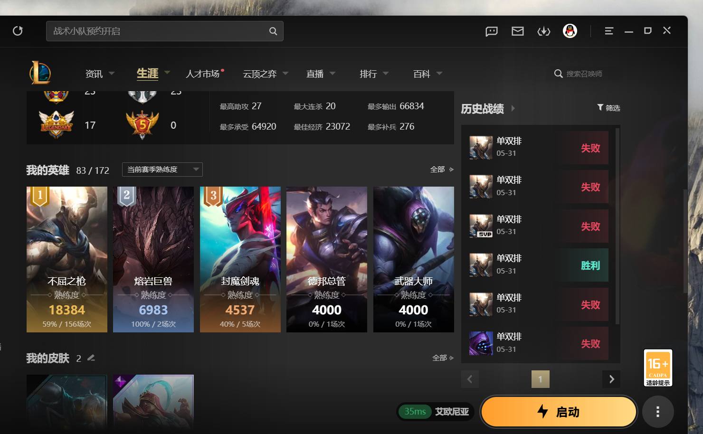
Task: Click the refresh icon at top left
Action: coord(18,31)
